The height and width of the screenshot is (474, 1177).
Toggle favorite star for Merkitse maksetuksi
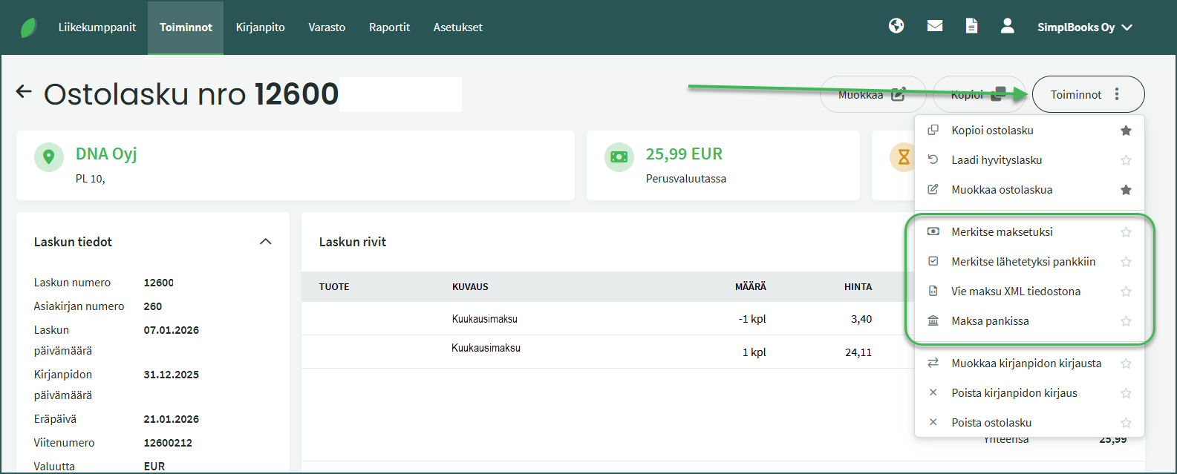(1126, 232)
